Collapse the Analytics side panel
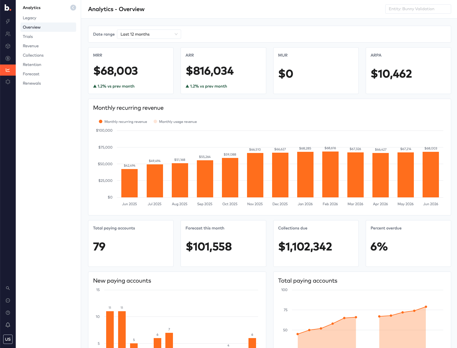The width and height of the screenshot is (457, 348). click(x=73, y=8)
